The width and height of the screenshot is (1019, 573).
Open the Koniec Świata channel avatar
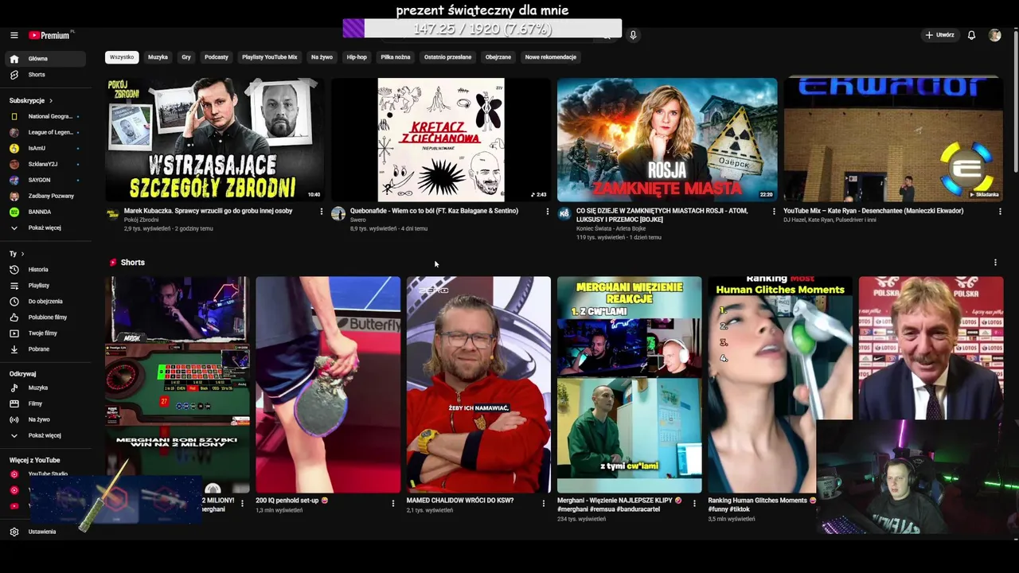click(564, 214)
